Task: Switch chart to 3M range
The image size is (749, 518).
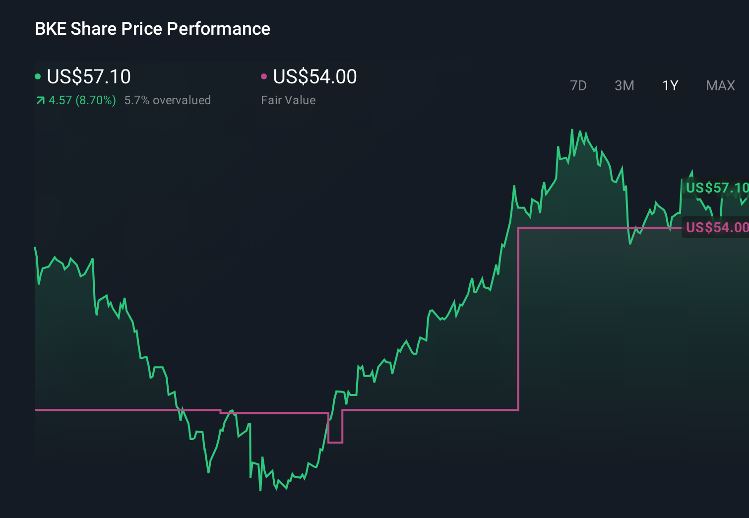Action: point(624,85)
